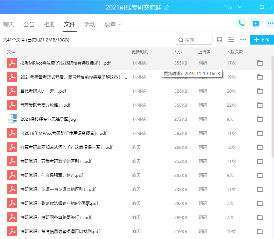Open the inbox tray icon beside search
This screenshot has width=274, height=239.
[219, 40]
